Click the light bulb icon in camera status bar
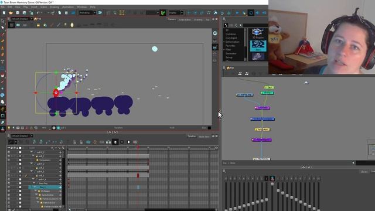Image resolution: width=375 pixels, height=211 pixels. pyautogui.click(x=9, y=128)
